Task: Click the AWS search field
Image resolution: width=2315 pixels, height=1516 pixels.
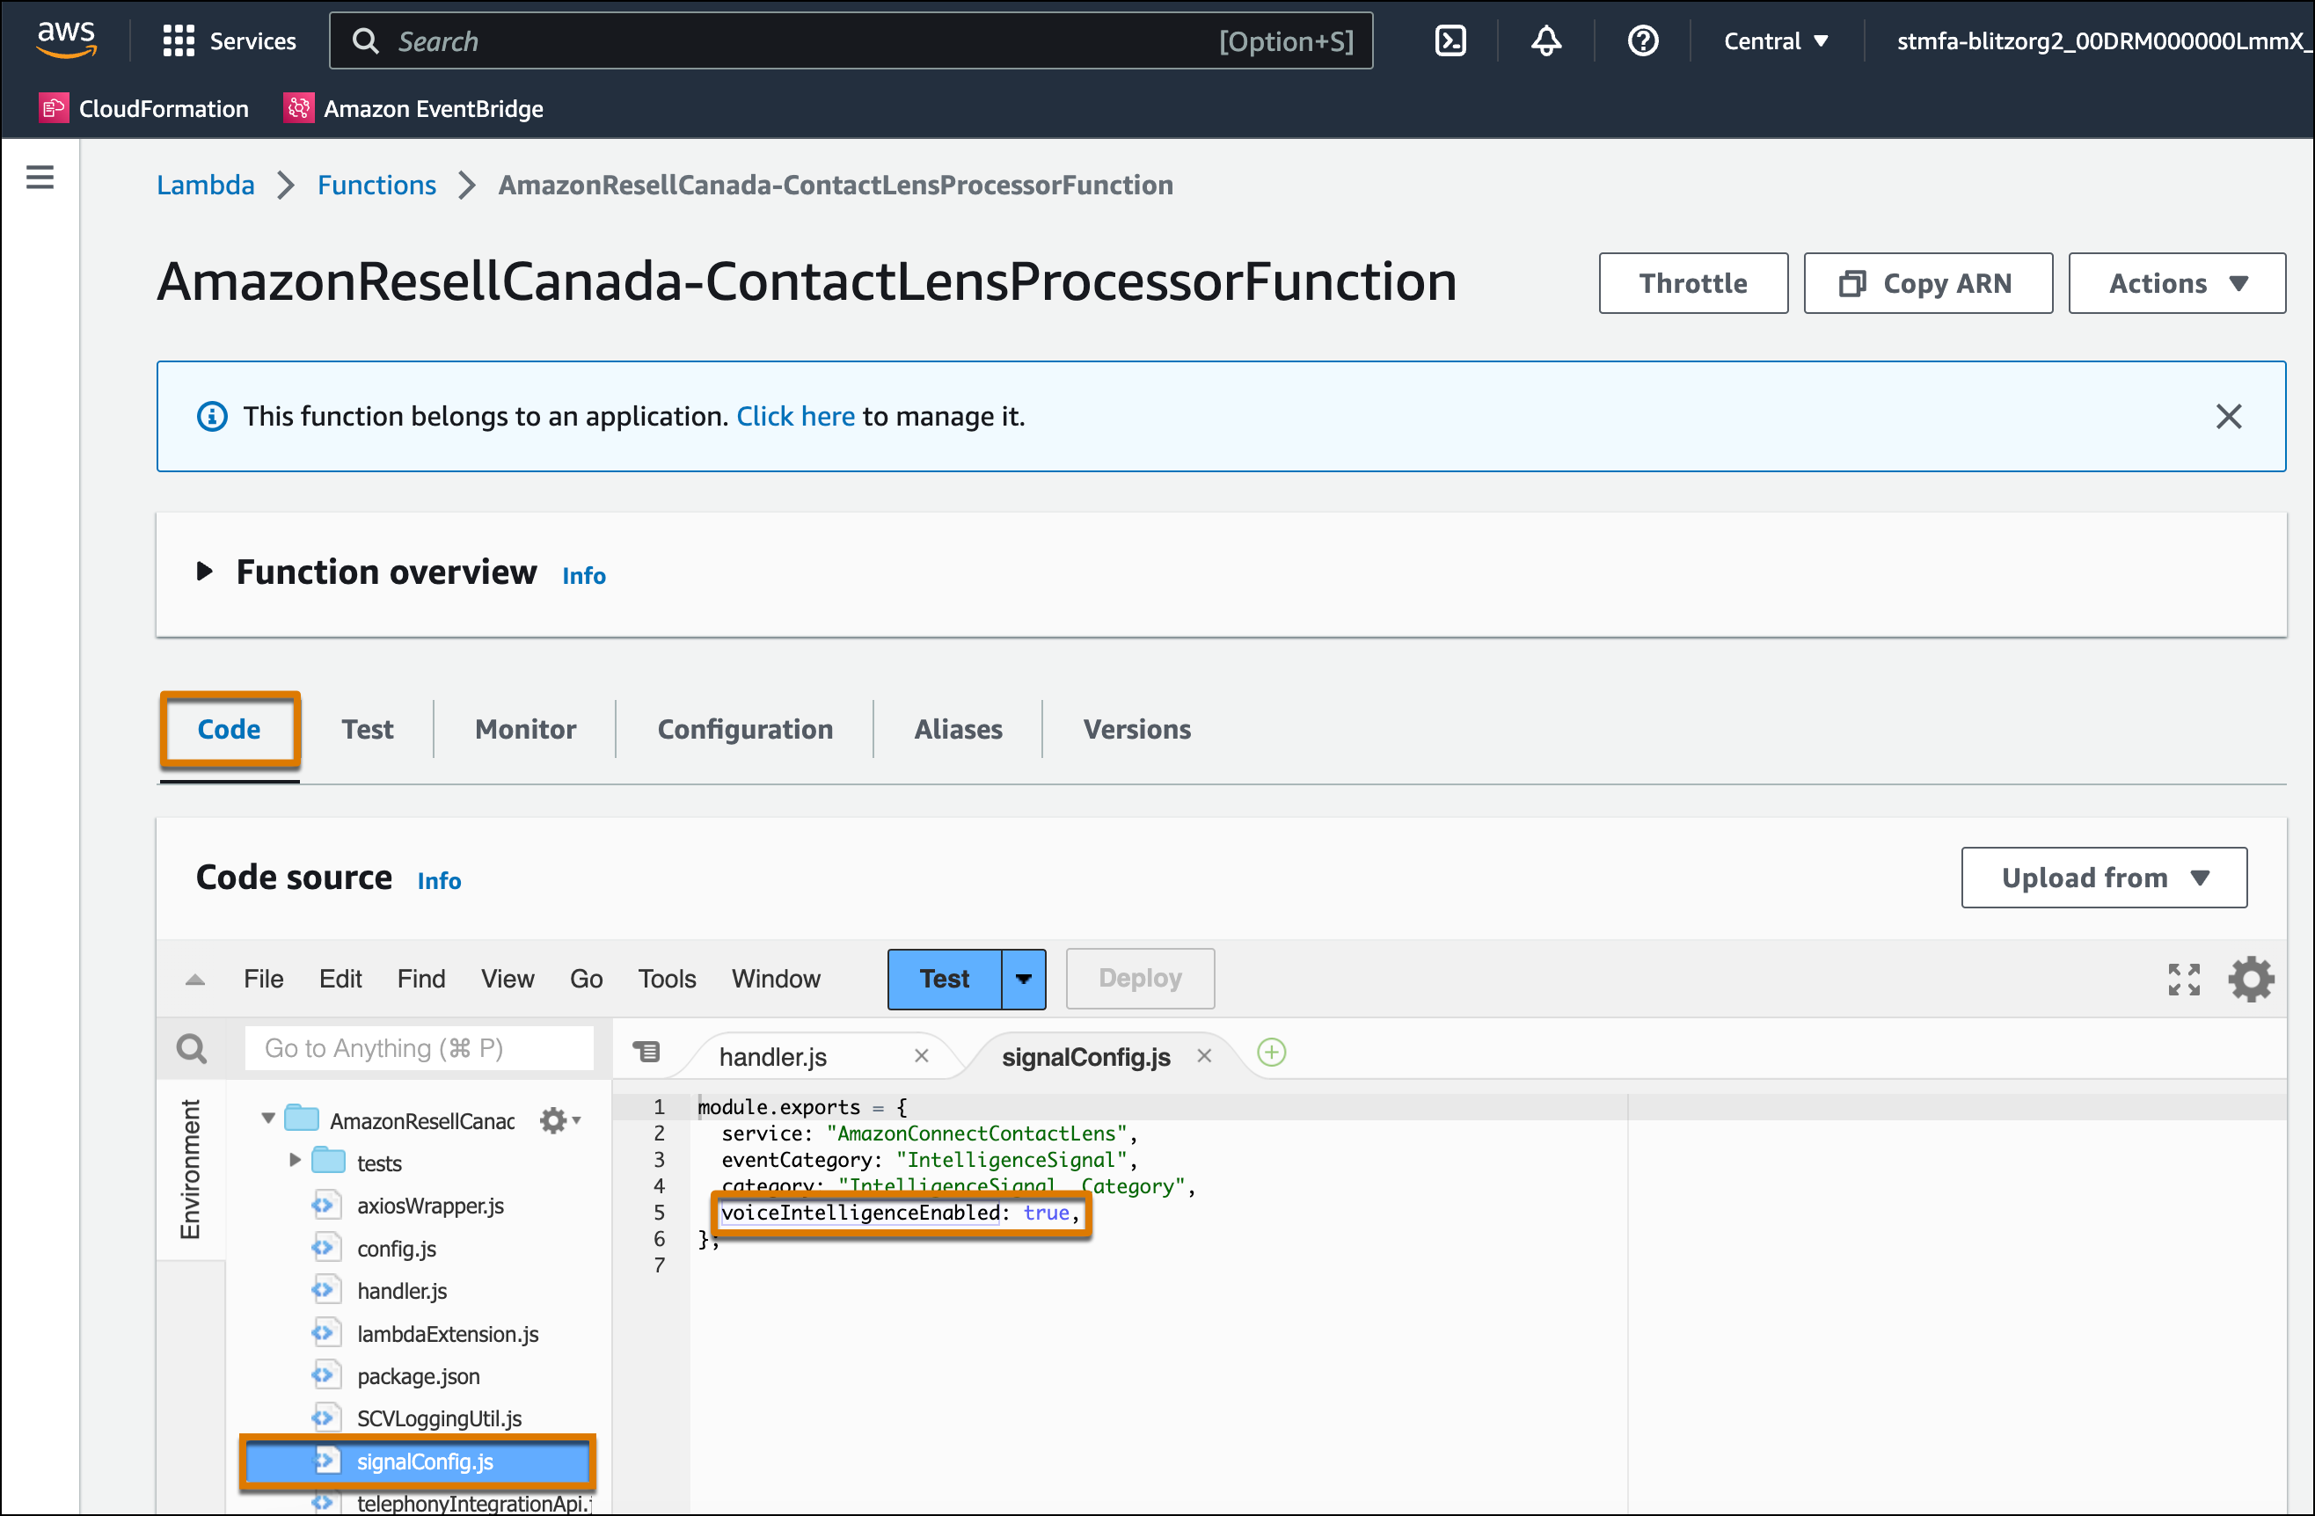Action: (x=851, y=40)
